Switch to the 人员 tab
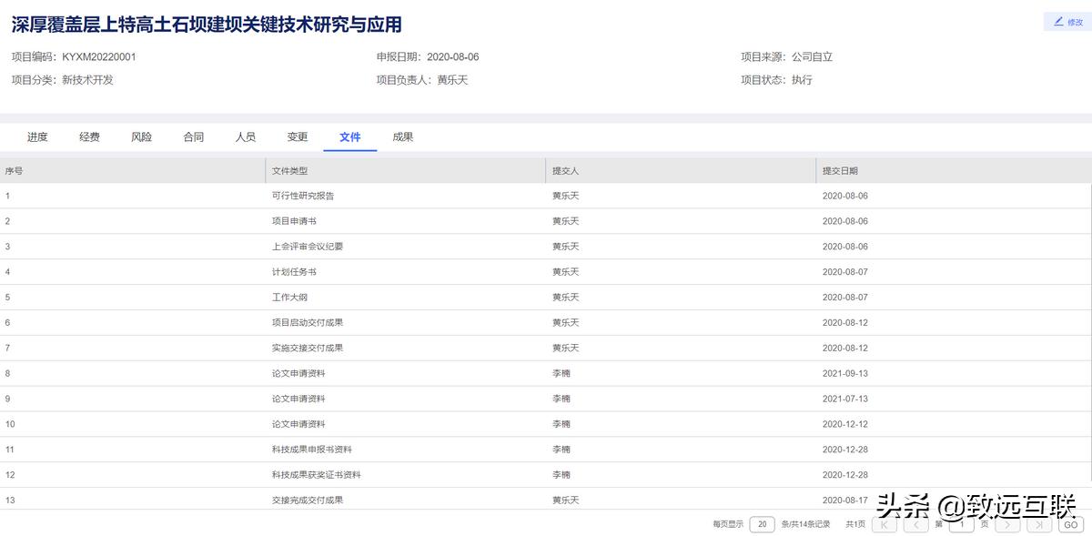The height and width of the screenshot is (536, 1092). point(245,137)
